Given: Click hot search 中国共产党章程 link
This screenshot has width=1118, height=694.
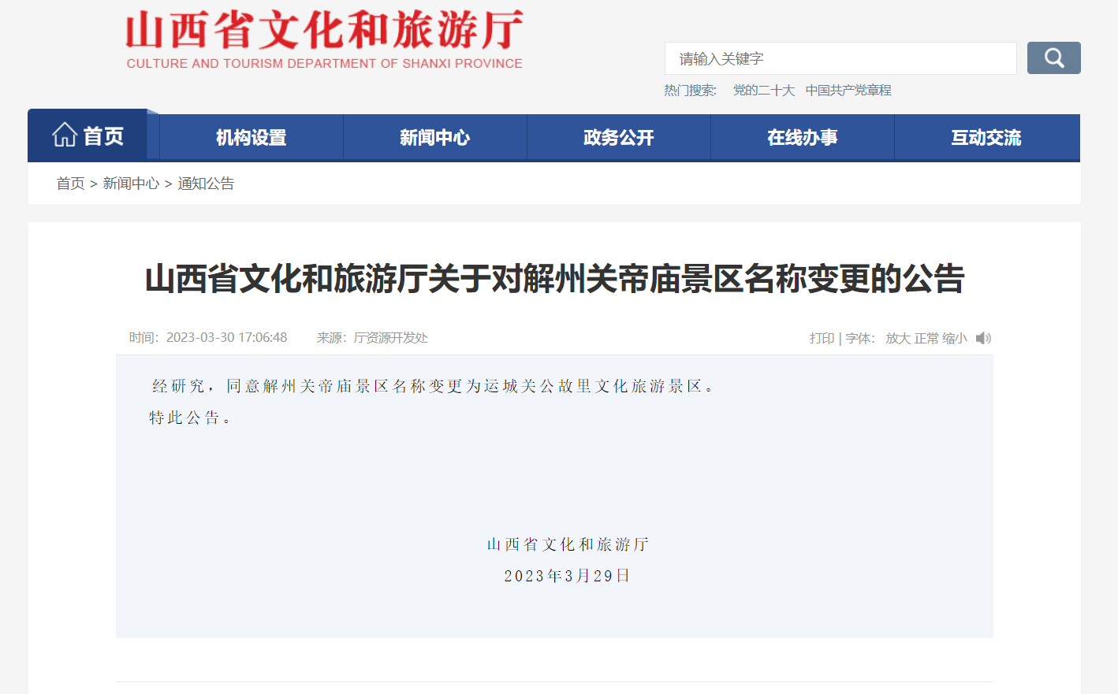Looking at the screenshot, I should (848, 91).
